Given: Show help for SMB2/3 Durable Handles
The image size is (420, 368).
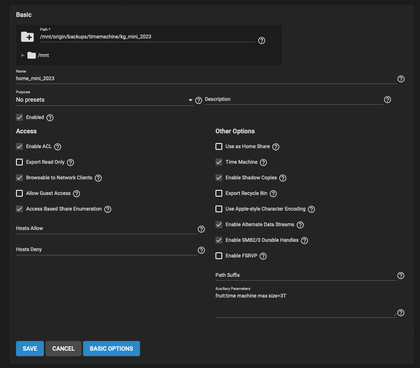Looking at the screenshot, I should pyautogui.click(x=304, y=241).
